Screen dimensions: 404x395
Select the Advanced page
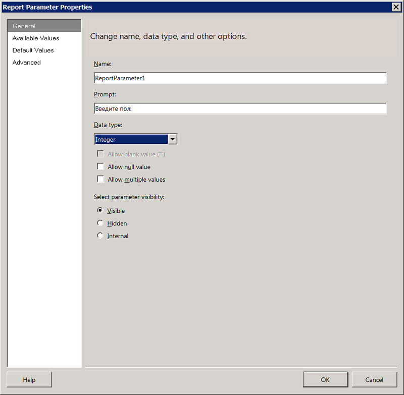(x=26, y=62)
